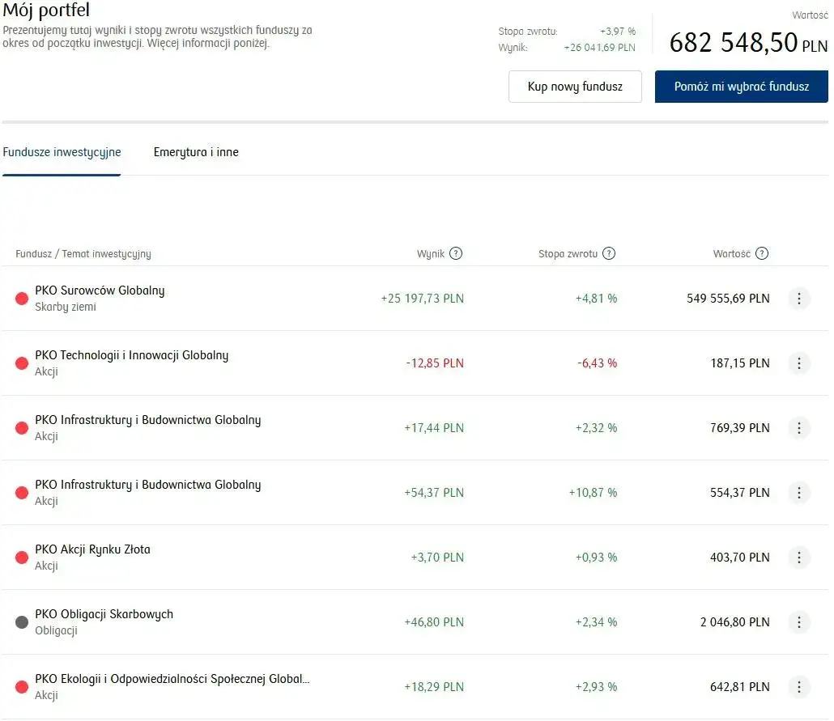Switch to the Fundusze inwestycyjne tab
The image size is (834, 721).
[x=62, y=152]
